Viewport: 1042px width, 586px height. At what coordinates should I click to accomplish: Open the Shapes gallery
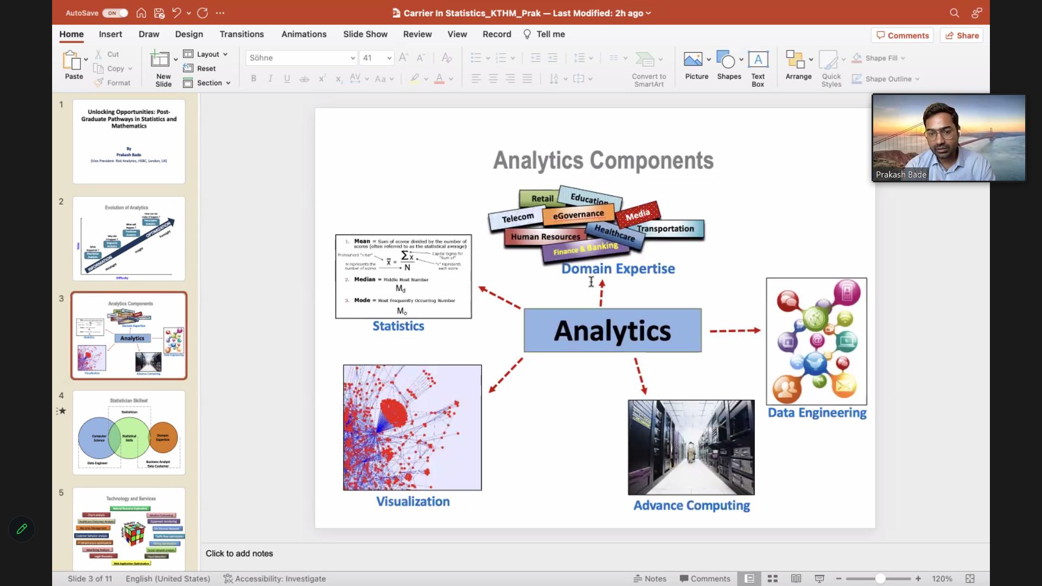[729, 66]
